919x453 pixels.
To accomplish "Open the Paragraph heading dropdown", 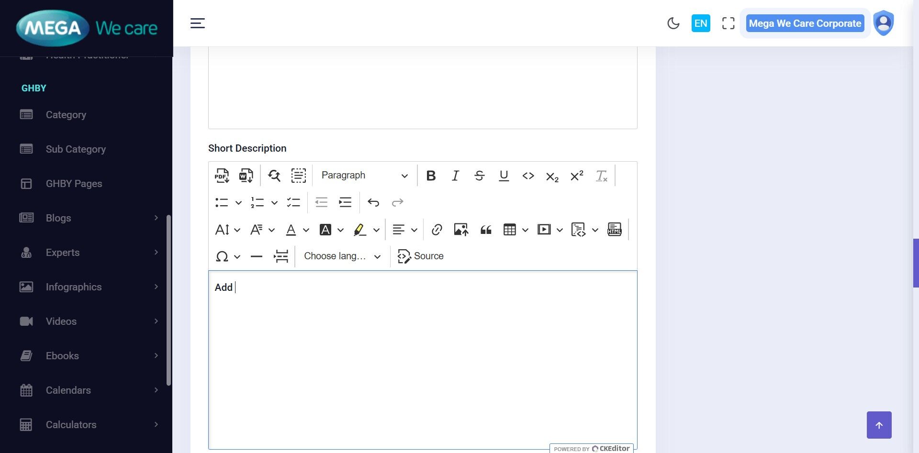I will coord(364,176).
